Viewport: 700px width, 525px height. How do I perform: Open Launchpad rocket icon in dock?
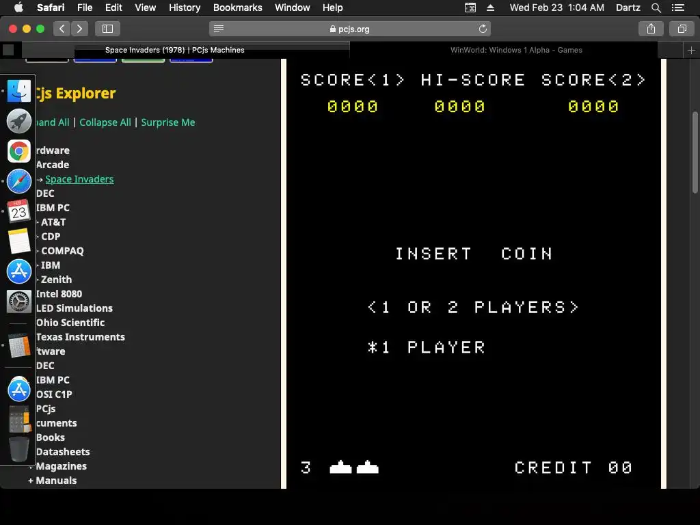pos(18,121)
